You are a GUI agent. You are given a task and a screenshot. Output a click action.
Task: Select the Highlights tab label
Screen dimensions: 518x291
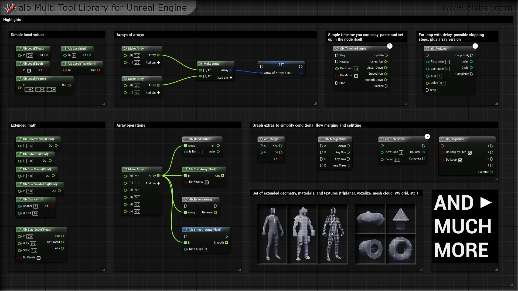pyautogui.click(x=12, y=20)
